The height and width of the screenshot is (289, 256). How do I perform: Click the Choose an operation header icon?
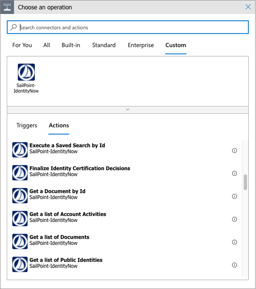point(7,7)
